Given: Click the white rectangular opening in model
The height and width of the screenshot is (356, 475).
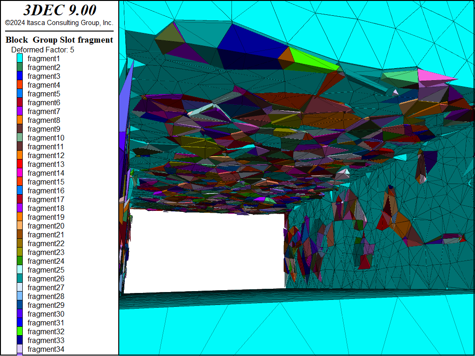Looking at the screenshot, I should pos(204,250).
